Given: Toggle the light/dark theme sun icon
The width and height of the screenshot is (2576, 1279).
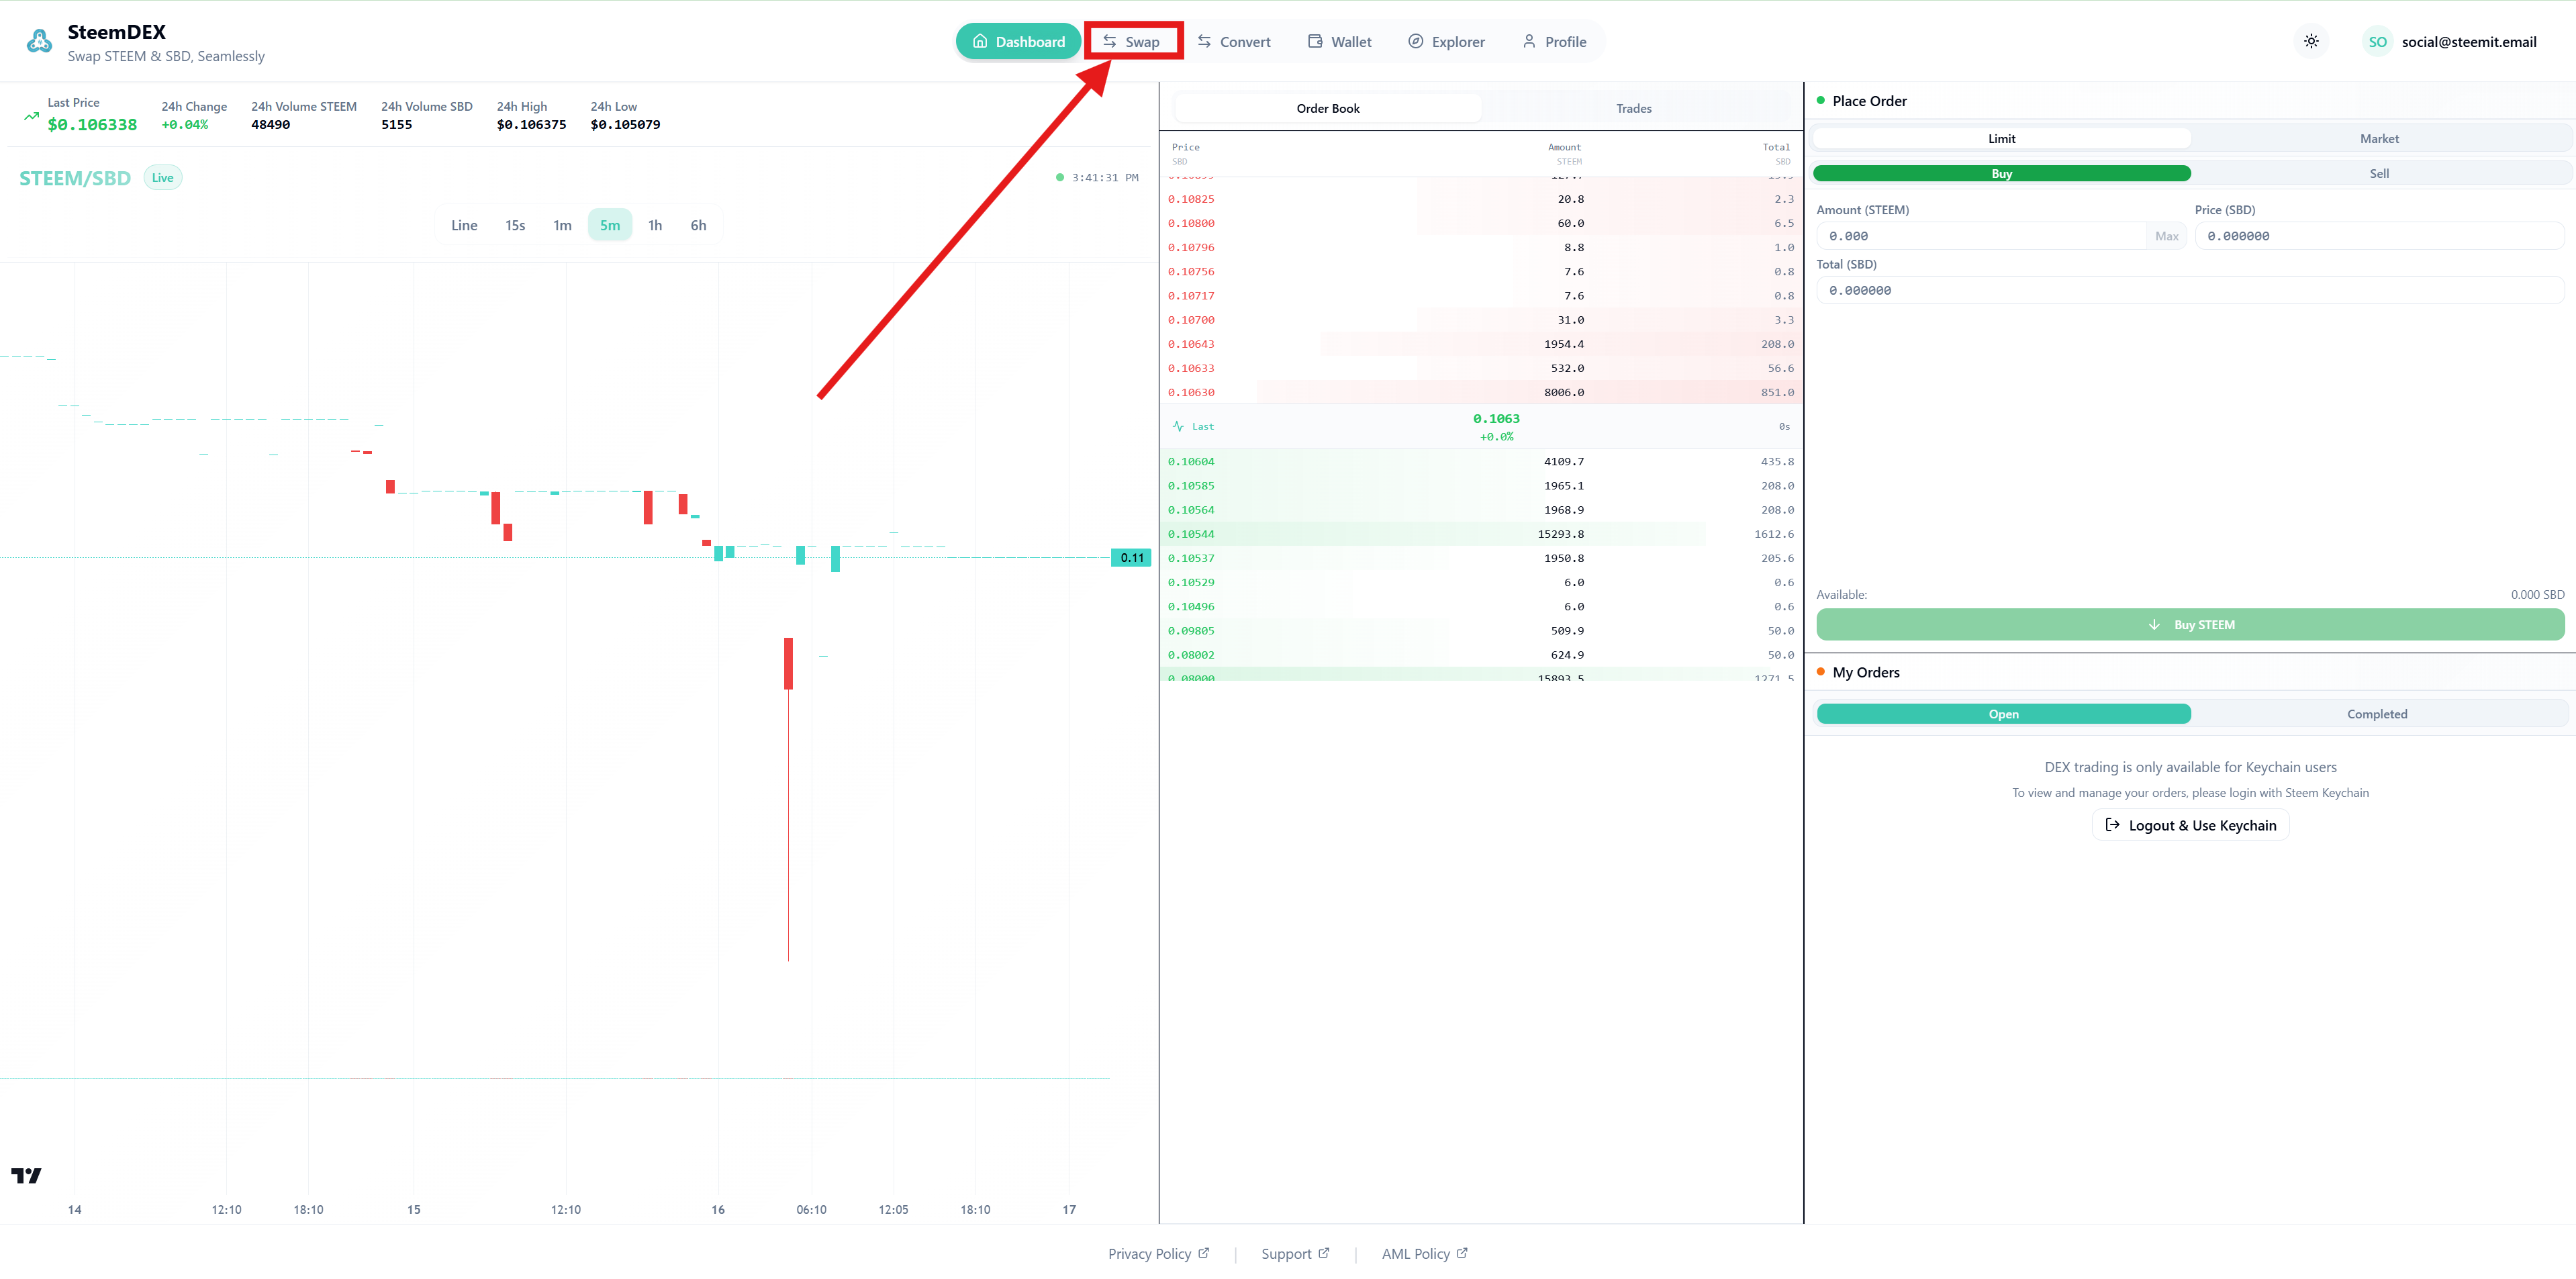Looking at the screenshot, I should [x=2311, y=41].
